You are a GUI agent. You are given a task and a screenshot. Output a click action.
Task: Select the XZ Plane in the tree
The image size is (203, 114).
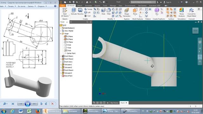[x=69, y=39]
